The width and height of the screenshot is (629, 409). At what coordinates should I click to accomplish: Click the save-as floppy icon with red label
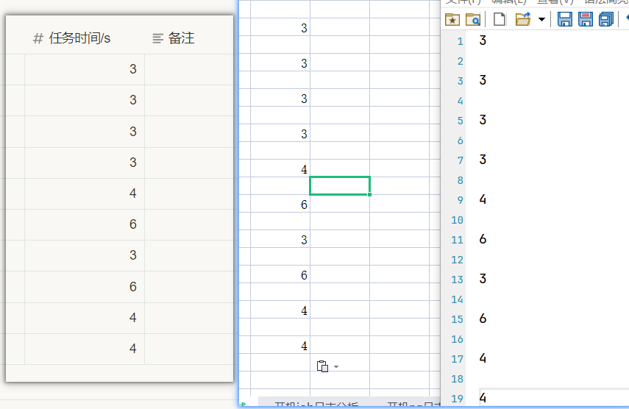pos(586,19)
